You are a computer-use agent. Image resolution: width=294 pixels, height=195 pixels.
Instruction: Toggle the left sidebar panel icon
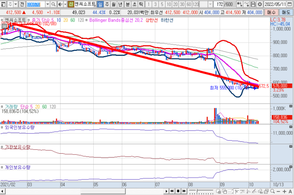pyautogui.click(x=3, y=4)
